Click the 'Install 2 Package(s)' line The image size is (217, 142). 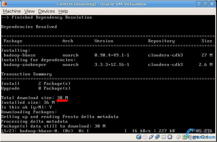[36, 84]
